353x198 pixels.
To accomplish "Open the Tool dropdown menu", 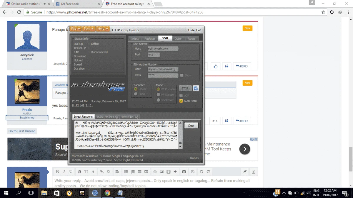I will coord(89,29).
